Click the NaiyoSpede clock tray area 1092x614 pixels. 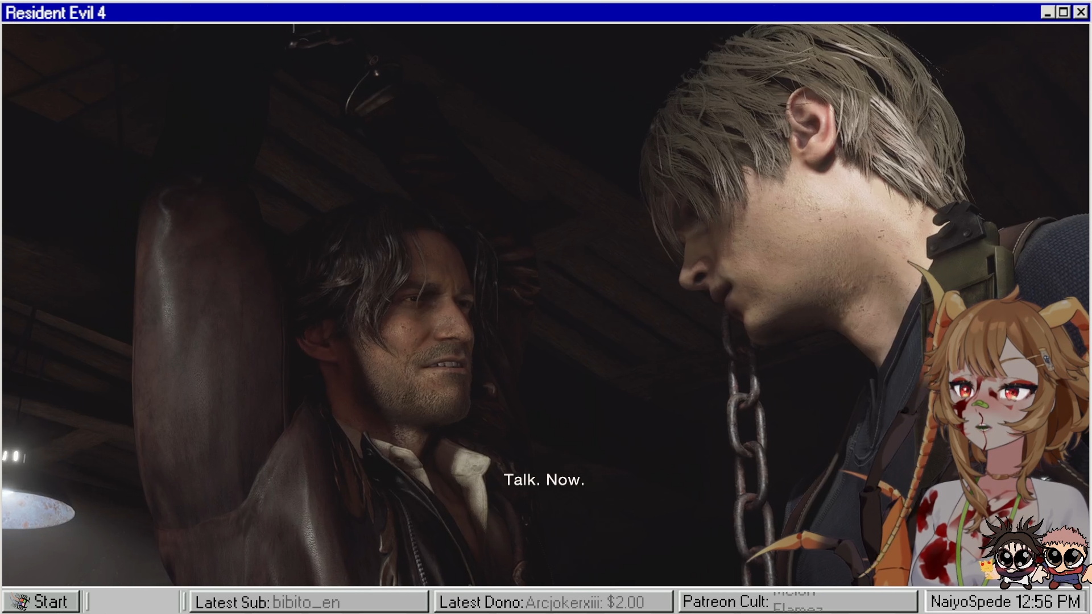coord(1005,601)
